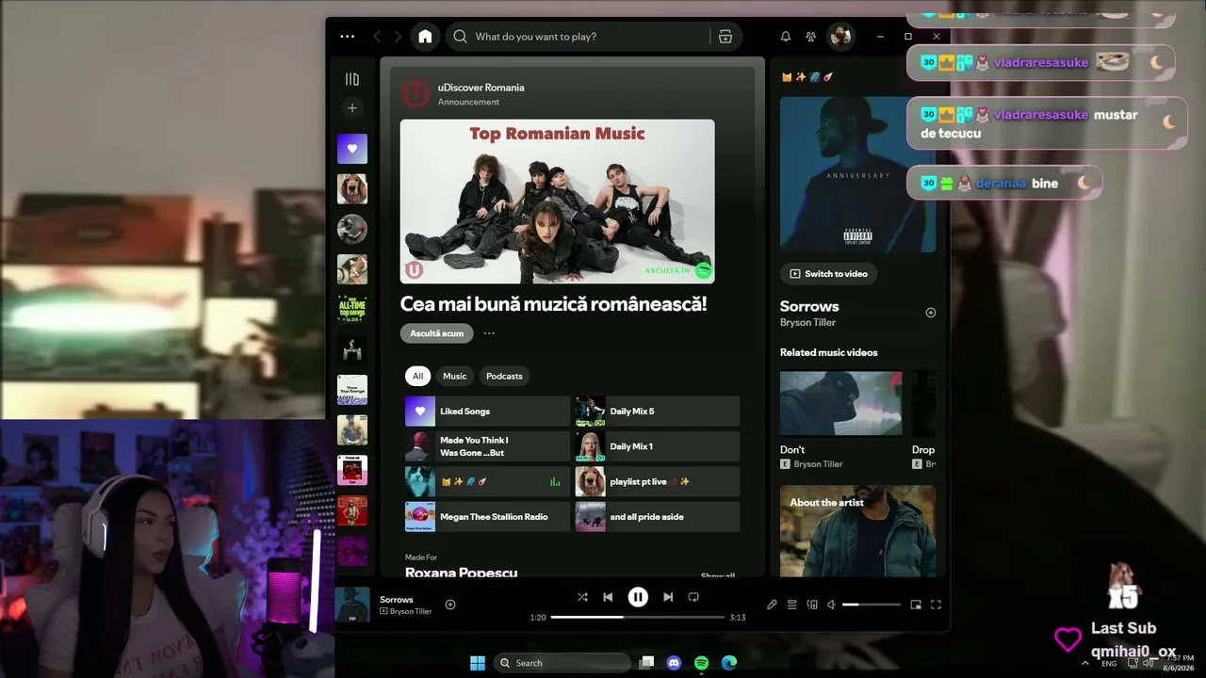This screenshot has width=1206, height=678.
Task: Create a new playlist with the plus icon
Action: coord(352,108)
